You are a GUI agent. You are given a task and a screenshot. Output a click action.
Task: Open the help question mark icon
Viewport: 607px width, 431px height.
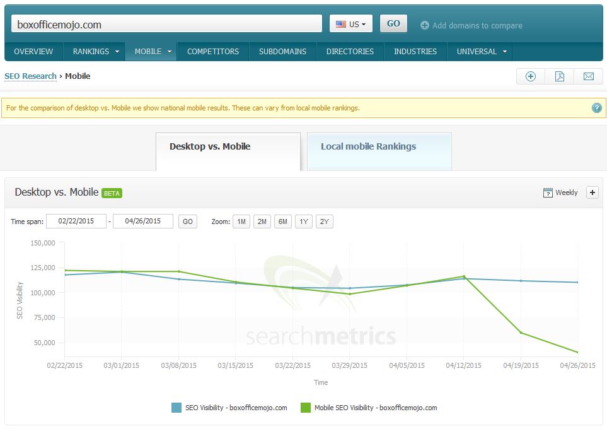(x=596, y=108)
